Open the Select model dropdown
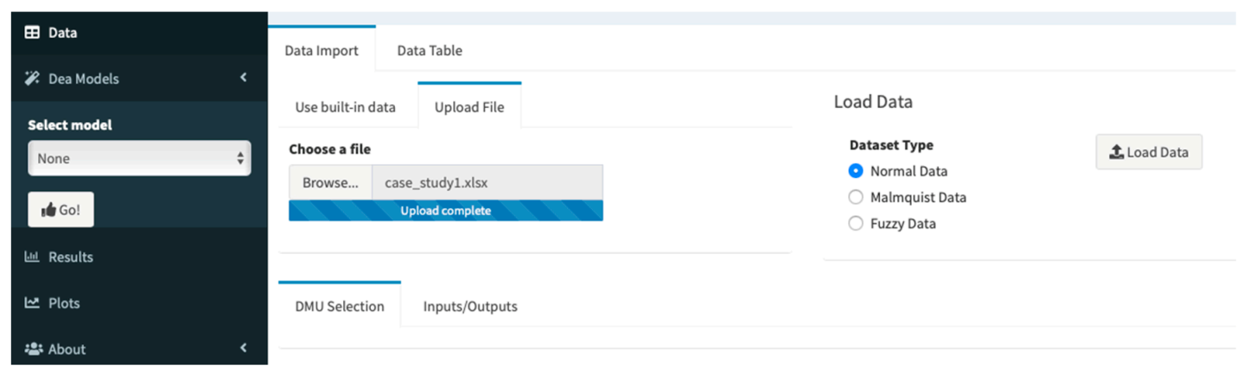Screen dimensions: 1249x375 pos(139,159)
